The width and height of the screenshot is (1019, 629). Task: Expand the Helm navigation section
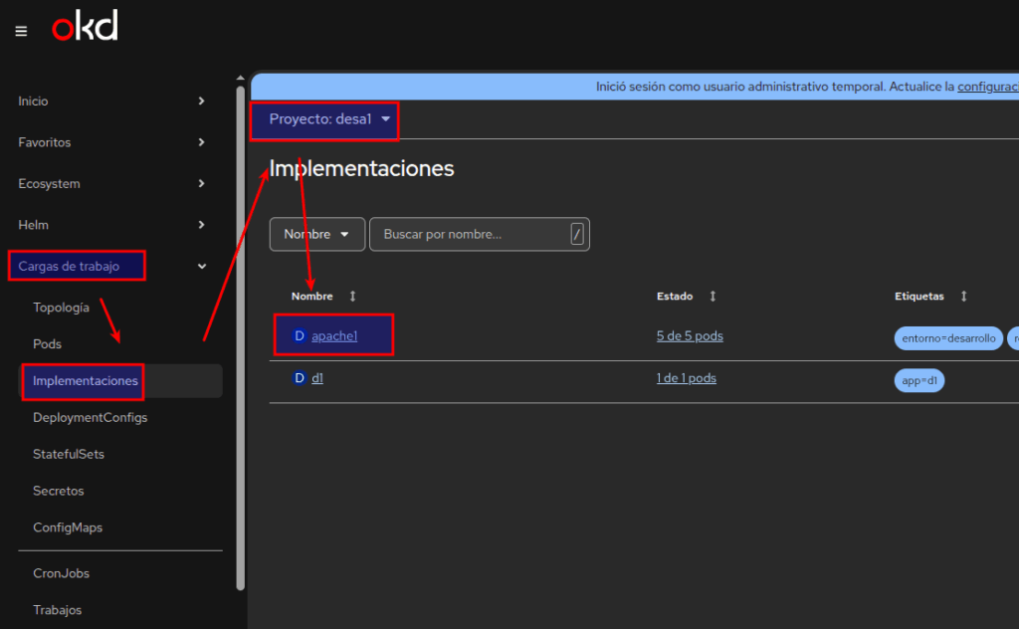202,225
